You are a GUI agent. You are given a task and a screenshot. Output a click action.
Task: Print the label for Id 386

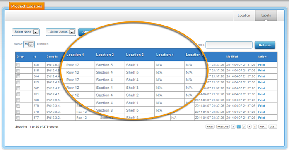262,65
